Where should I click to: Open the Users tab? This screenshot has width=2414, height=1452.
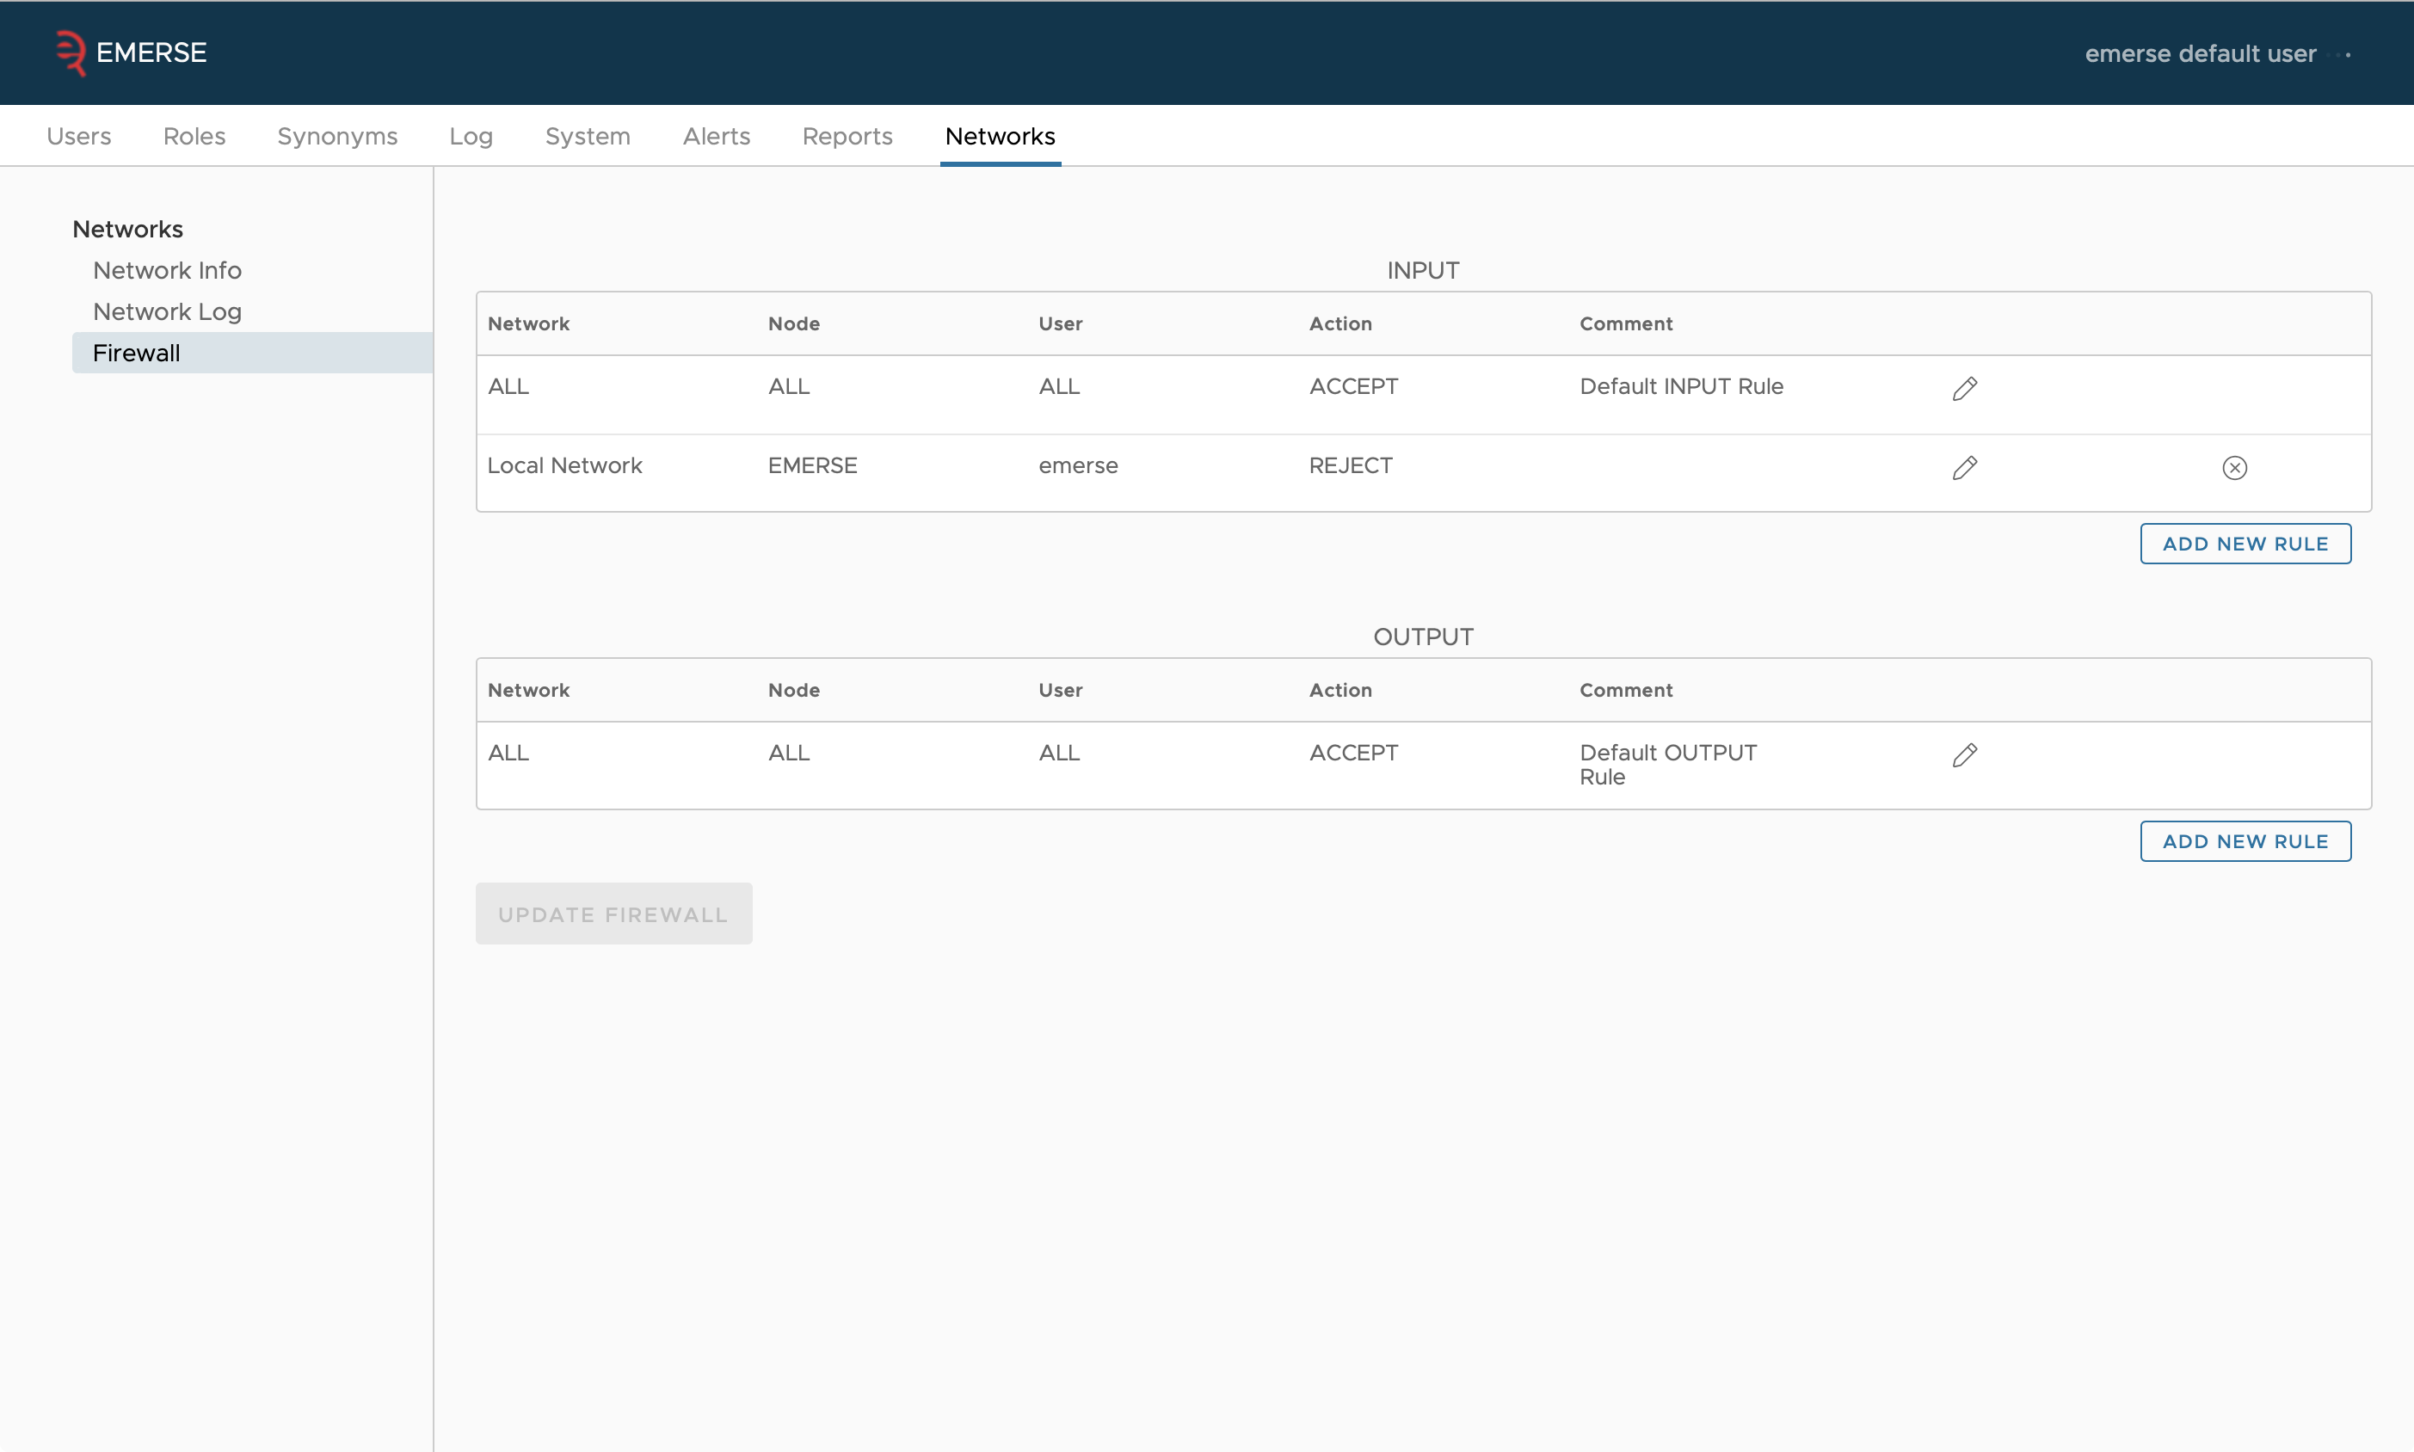click(x=78, y=136)
